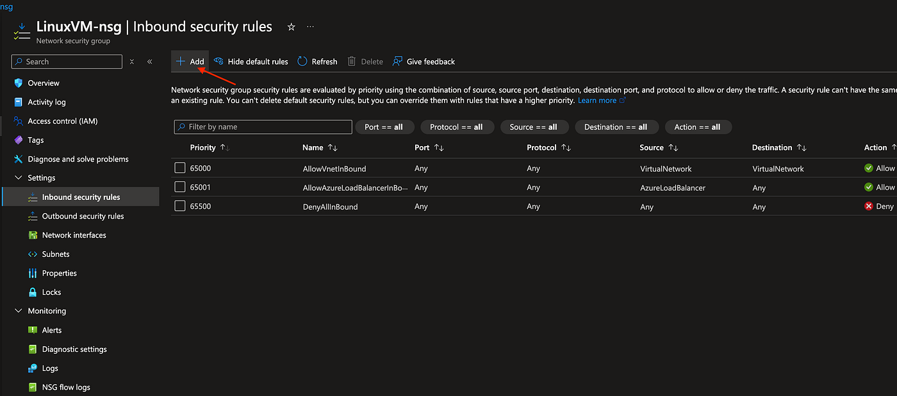Open the DenyAllInBound rule name
Screen dimensions: 897x396
pyautogui.click(x=330, y=207)
